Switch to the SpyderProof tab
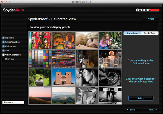Image resolution: width=163 pixels, height=114 pixels. pyautogui.click(x=132, y=33)
